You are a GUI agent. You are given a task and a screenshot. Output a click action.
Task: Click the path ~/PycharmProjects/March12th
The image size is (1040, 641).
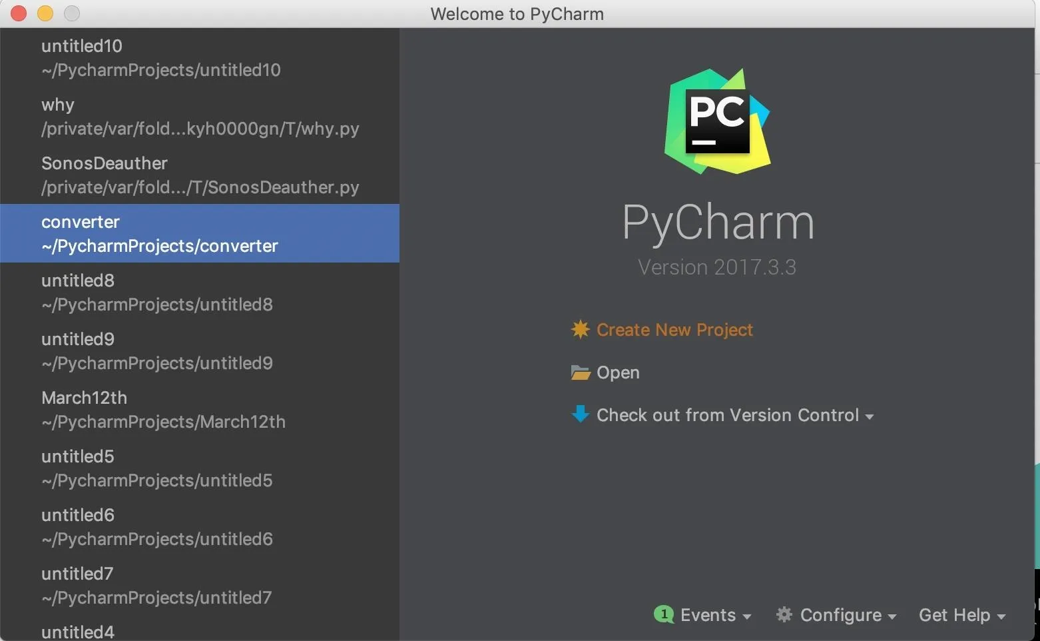[163, 422]
